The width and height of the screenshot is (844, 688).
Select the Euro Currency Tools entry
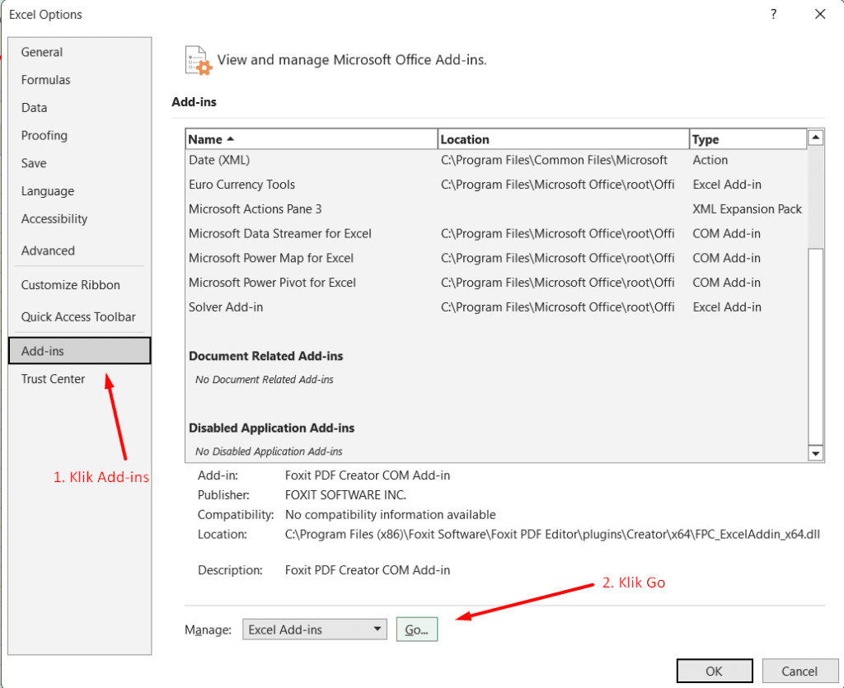click(x=242, y=185)
